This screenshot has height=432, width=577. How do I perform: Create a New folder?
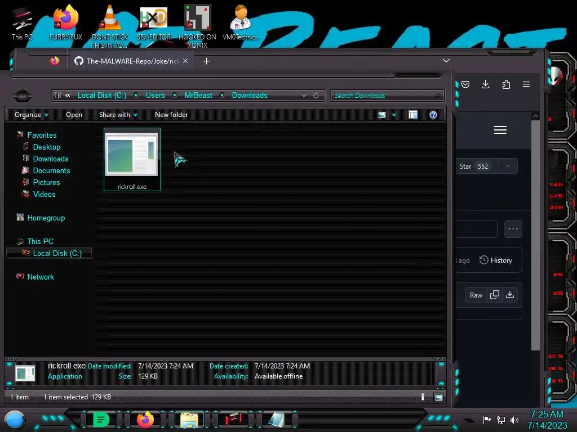tap(171, 115)
